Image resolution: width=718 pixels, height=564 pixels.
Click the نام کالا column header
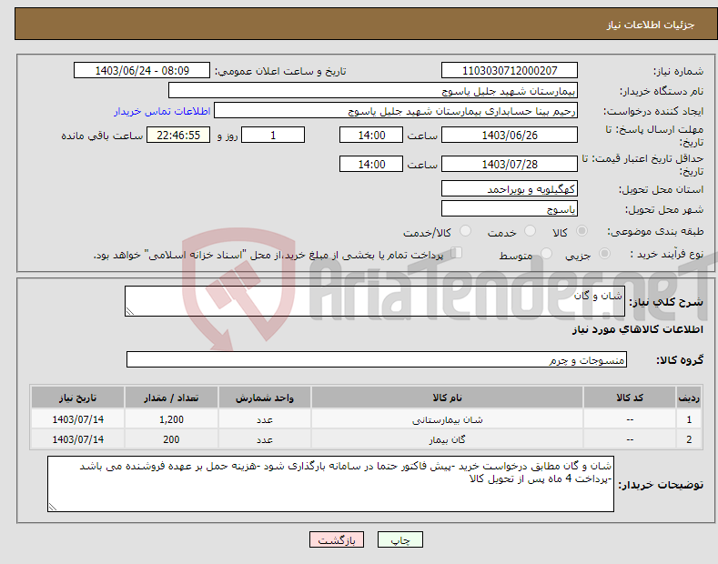(x=447, y=398)
